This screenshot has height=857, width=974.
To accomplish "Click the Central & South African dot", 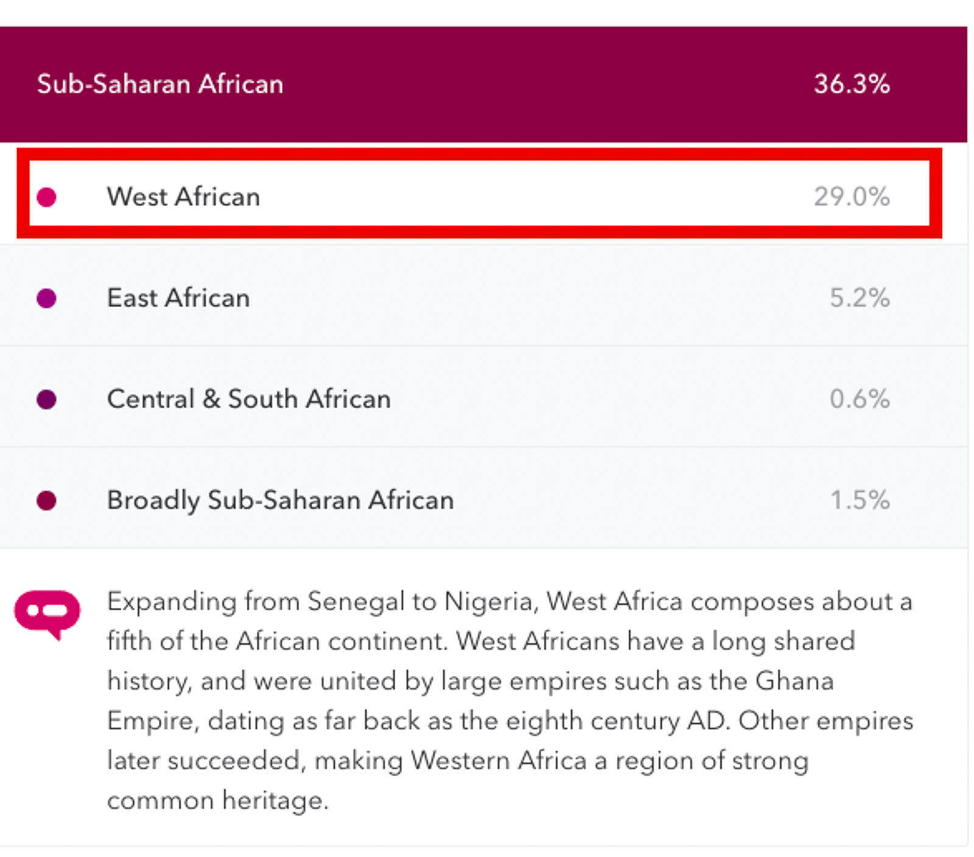I will [46, 400].
